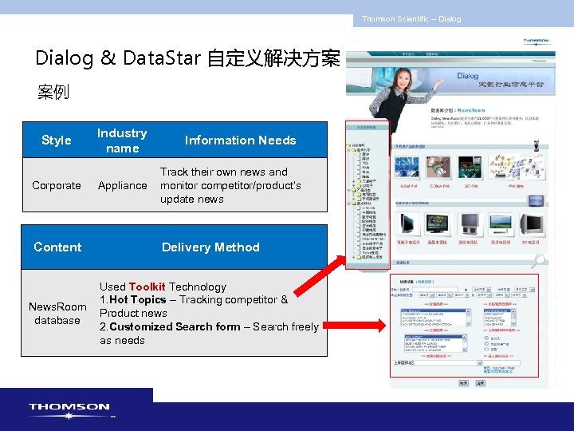Open the mobile network diagram thumbnail
Viewport: 574px width, 431px height.
tap(516, 167)
